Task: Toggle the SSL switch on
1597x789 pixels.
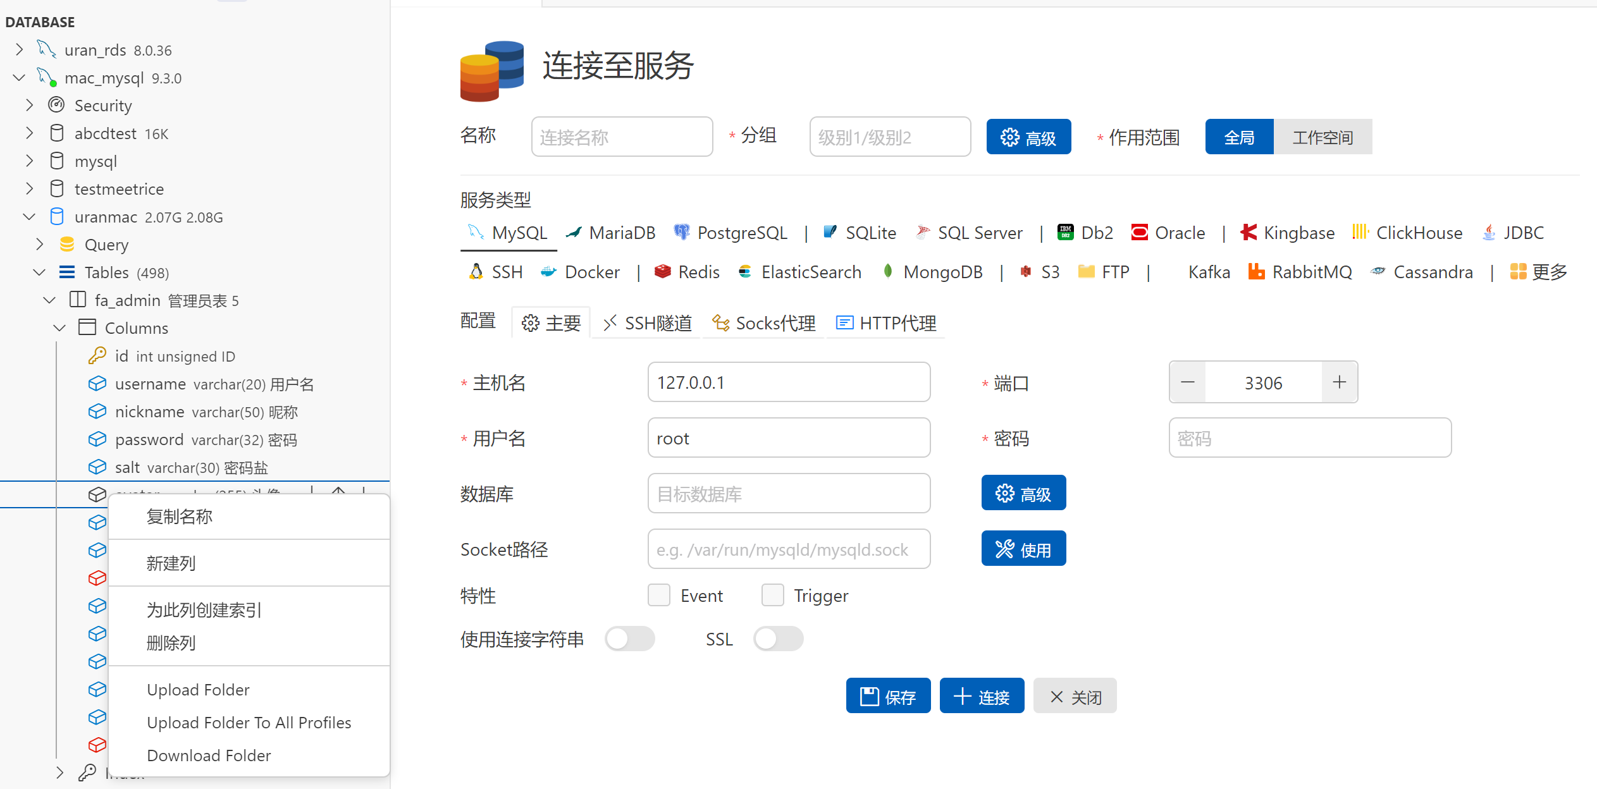Action: click(x=778, y=639)
